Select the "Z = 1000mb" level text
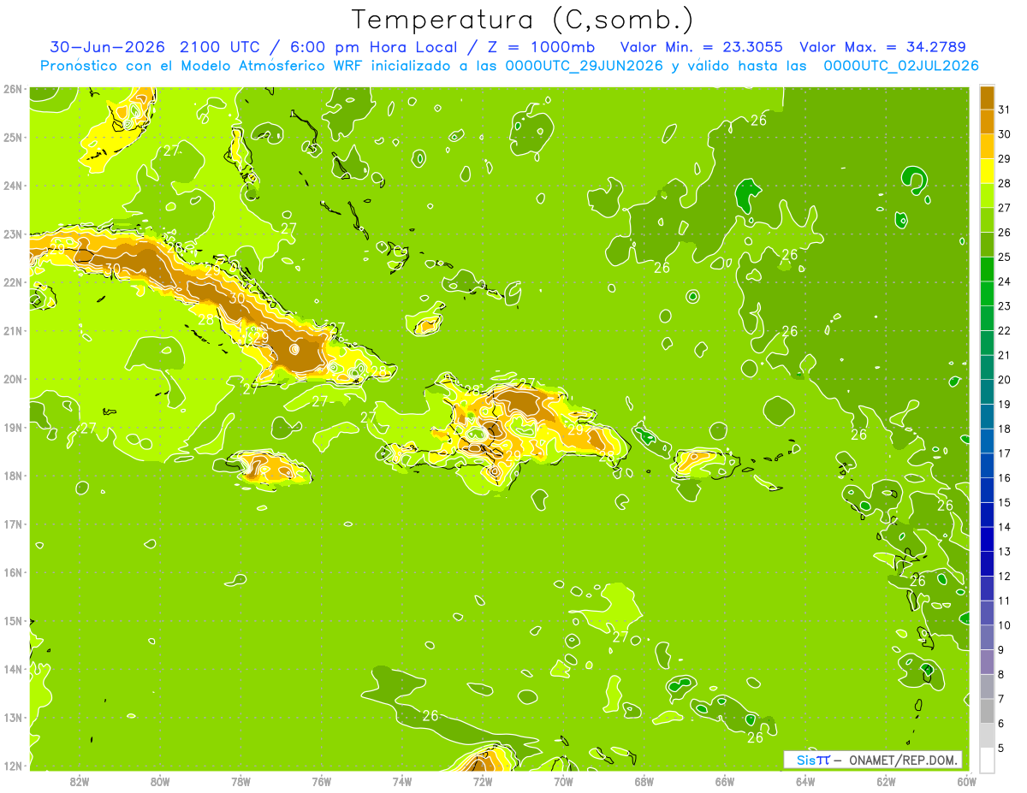Viewport: 1027px width, 793px height. [539, 47]
